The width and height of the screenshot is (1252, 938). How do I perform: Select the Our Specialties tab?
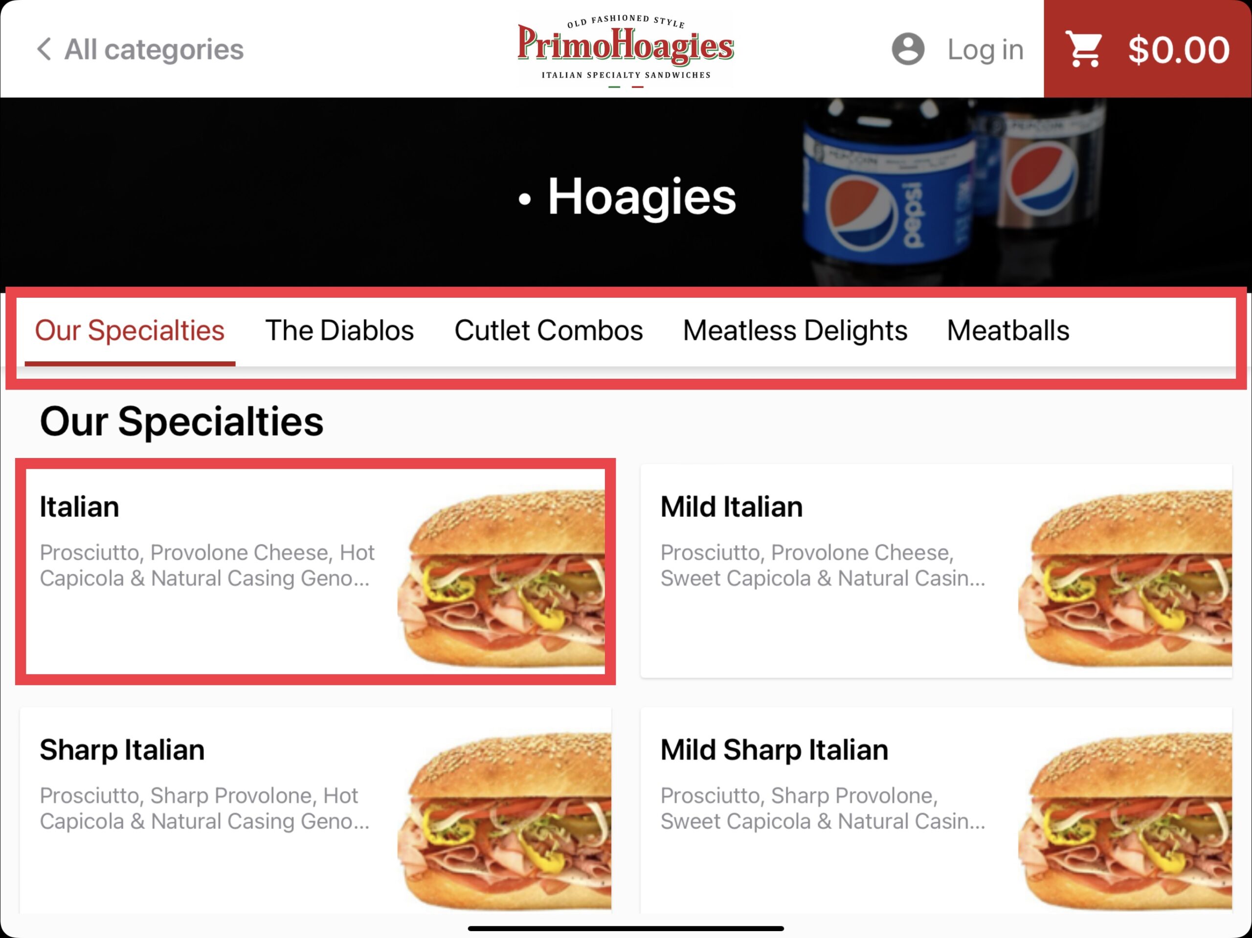[129, 330]
